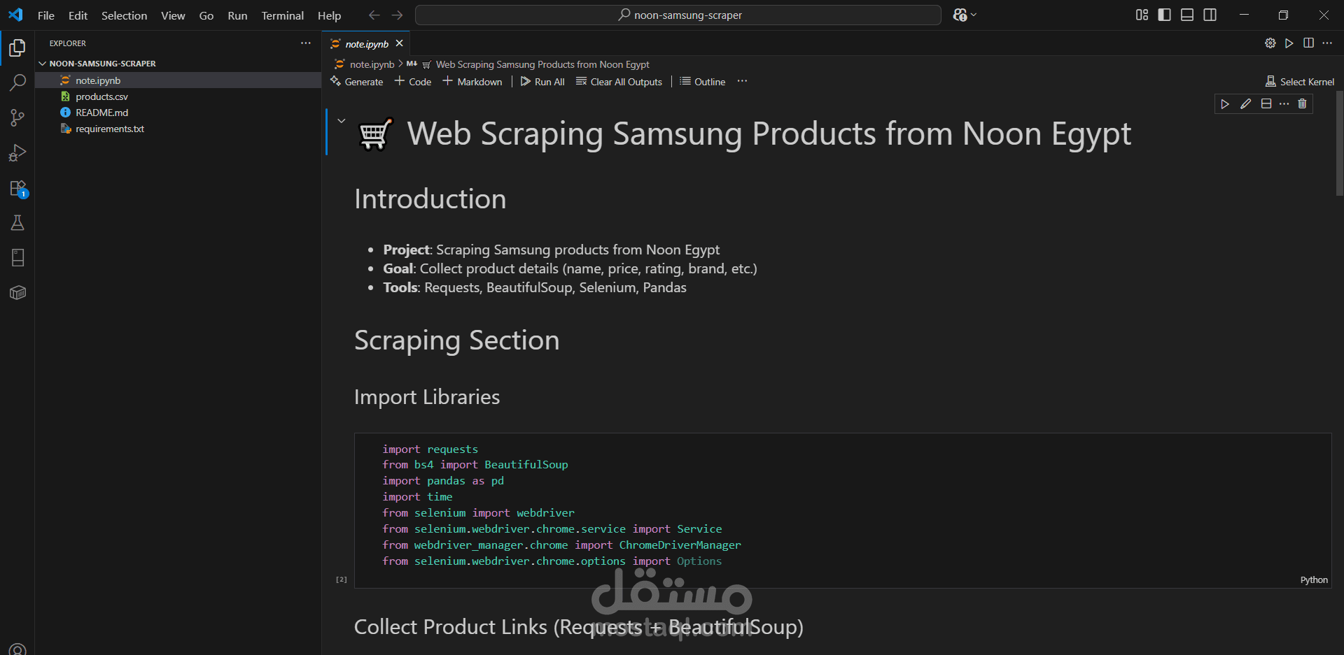Open Run and Debug view
Image resolution: width=1344 pixels, height=655 pixels.
pos(17,152)
